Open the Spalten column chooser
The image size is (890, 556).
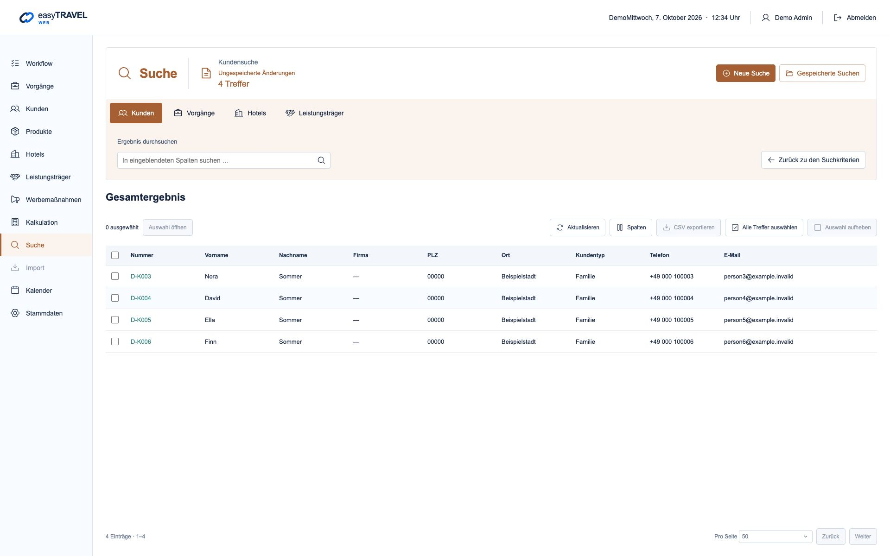click(x=631, y=227)
